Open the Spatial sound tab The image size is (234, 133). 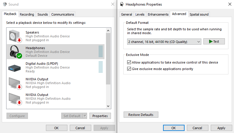(199, 14)
